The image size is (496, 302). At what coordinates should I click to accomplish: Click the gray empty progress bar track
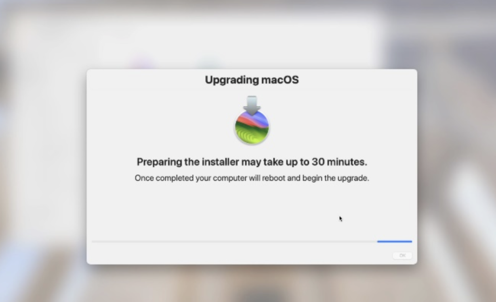point(234,242)
